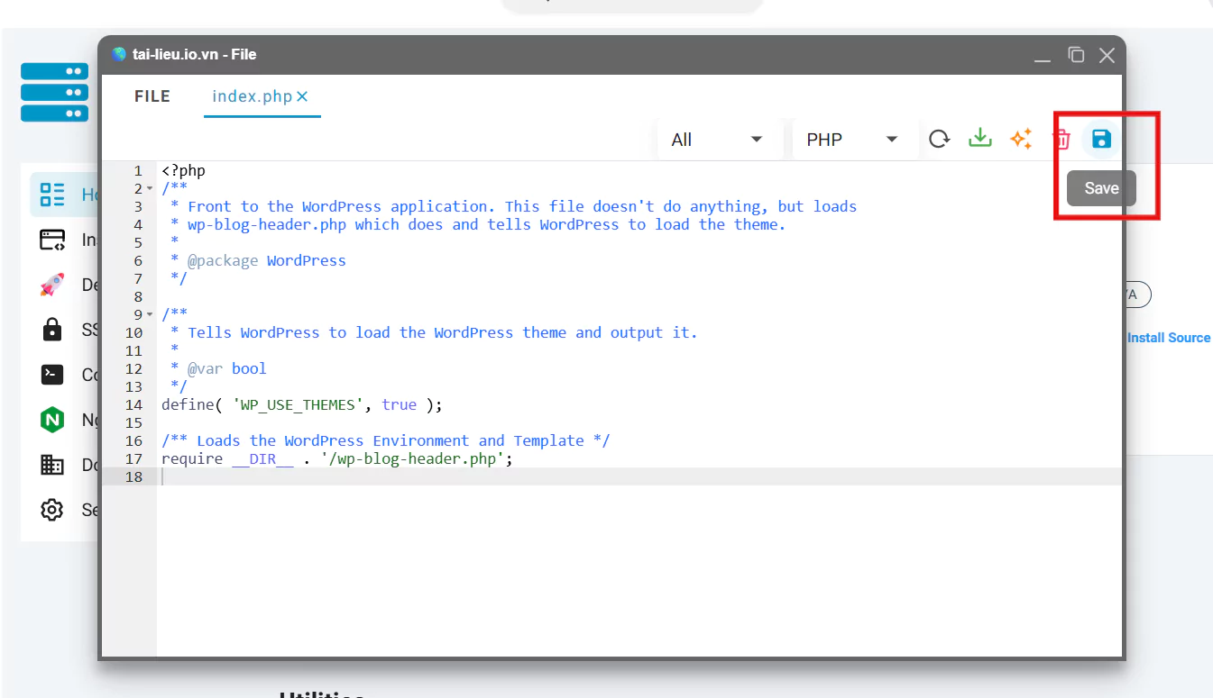Select the index.php tab

point(252,96)
